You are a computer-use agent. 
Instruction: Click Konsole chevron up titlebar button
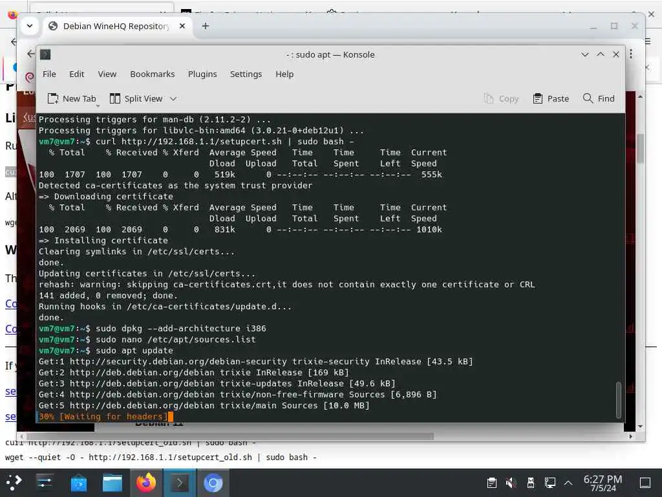(x=601, y=54)
